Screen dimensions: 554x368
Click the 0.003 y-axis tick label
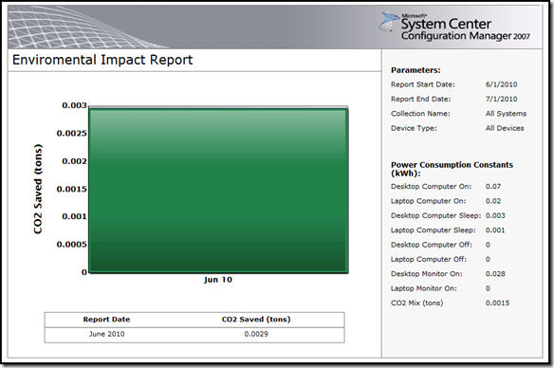[74, 105]
